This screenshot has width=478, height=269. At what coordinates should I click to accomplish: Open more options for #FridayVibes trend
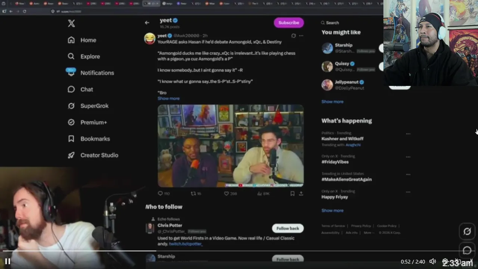point(408,157)
